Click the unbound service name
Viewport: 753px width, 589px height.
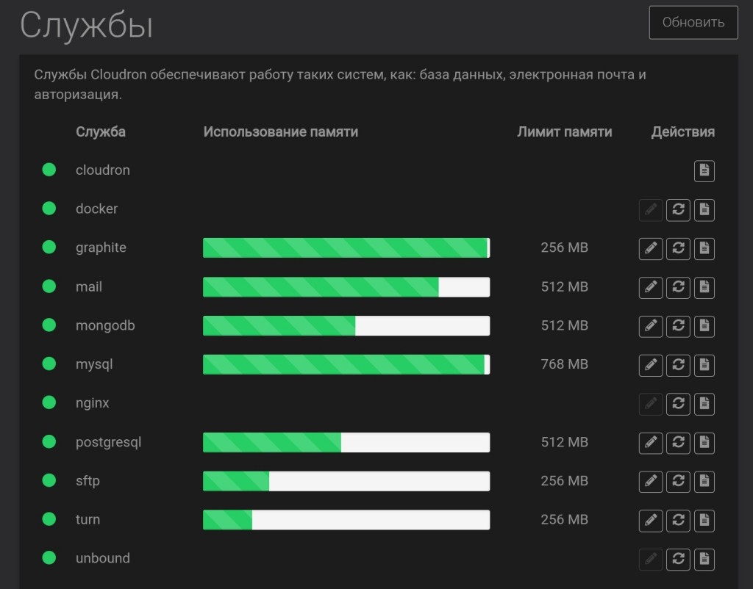103,558
